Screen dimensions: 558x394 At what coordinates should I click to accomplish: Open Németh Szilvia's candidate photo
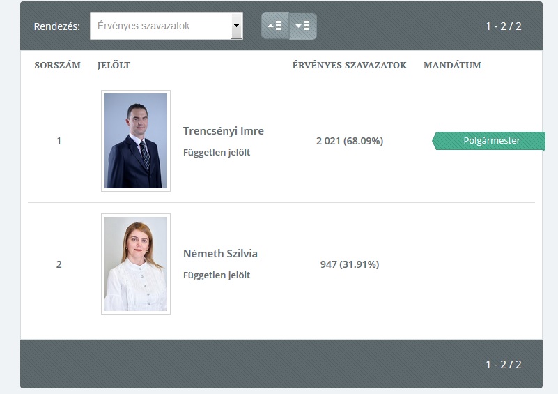click(136, 264)
